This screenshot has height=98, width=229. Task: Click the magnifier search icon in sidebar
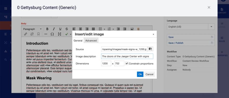(x=6, y=60)
